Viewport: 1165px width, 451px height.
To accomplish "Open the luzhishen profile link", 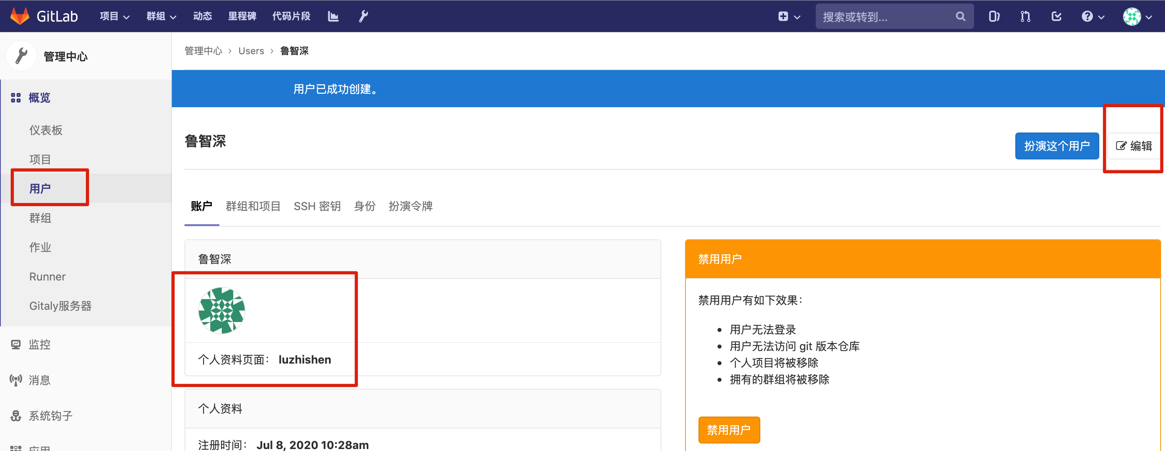I will click(305, 360).
